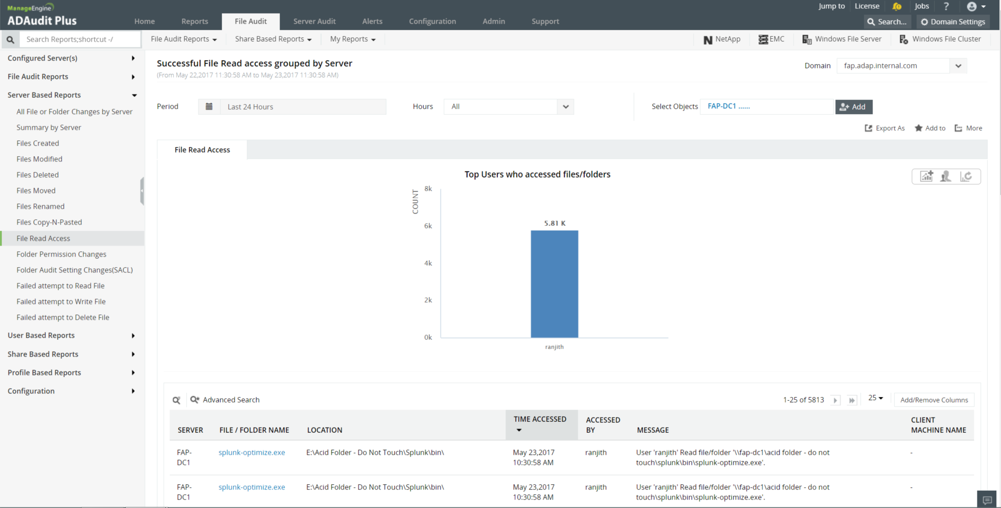Click the Add objects button
The width and height of the screenshot is (1001, 508).
click(853, 107)
